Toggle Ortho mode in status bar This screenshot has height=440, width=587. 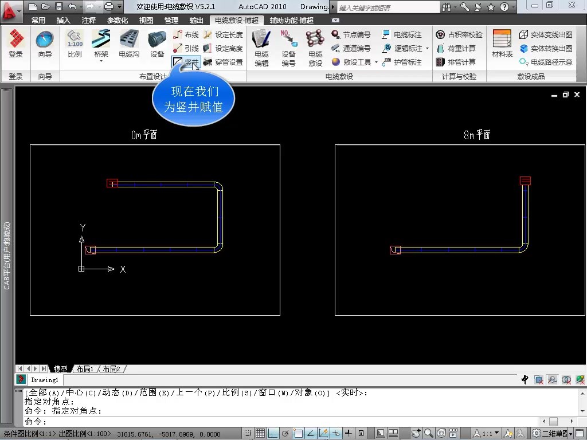tap(272, 434)
